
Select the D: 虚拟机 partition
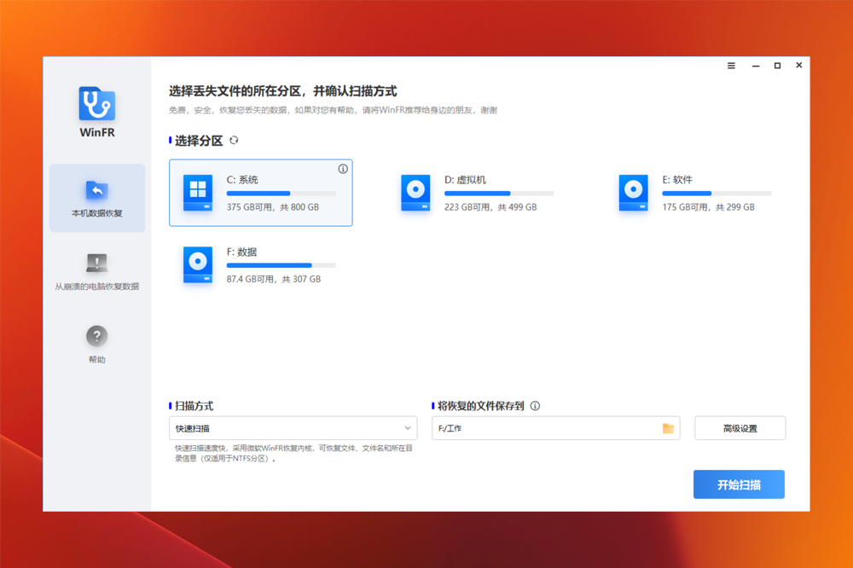coord(479,193)
